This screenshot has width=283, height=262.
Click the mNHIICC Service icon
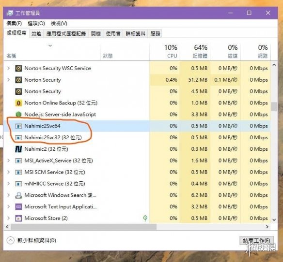pos(18,184)
